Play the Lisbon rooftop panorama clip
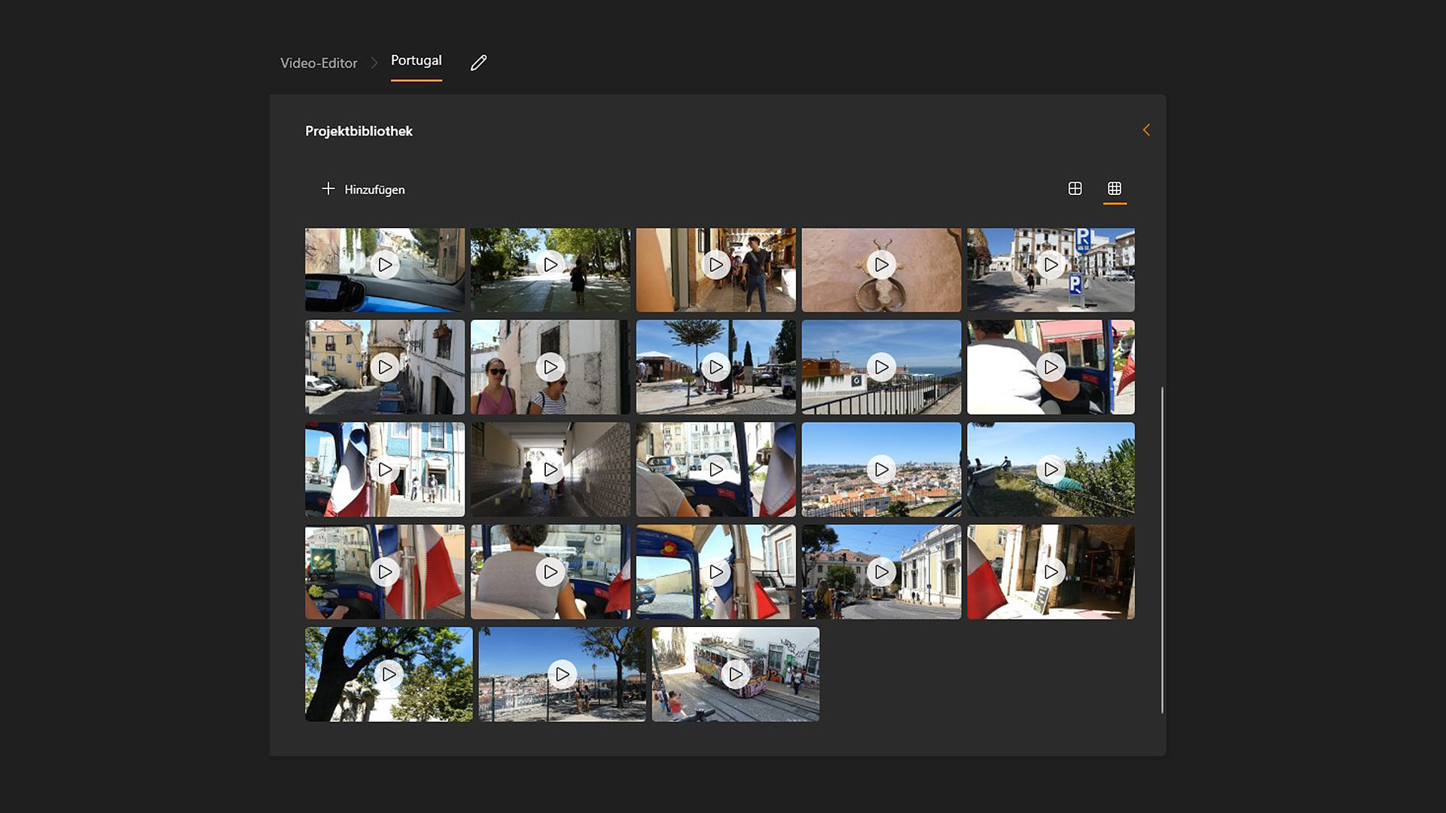 coord(881,468)
